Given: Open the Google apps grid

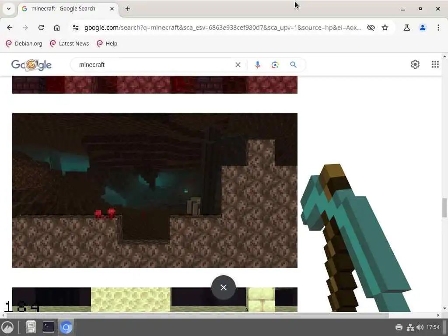Looking at the screenshot, I should 435,64.
